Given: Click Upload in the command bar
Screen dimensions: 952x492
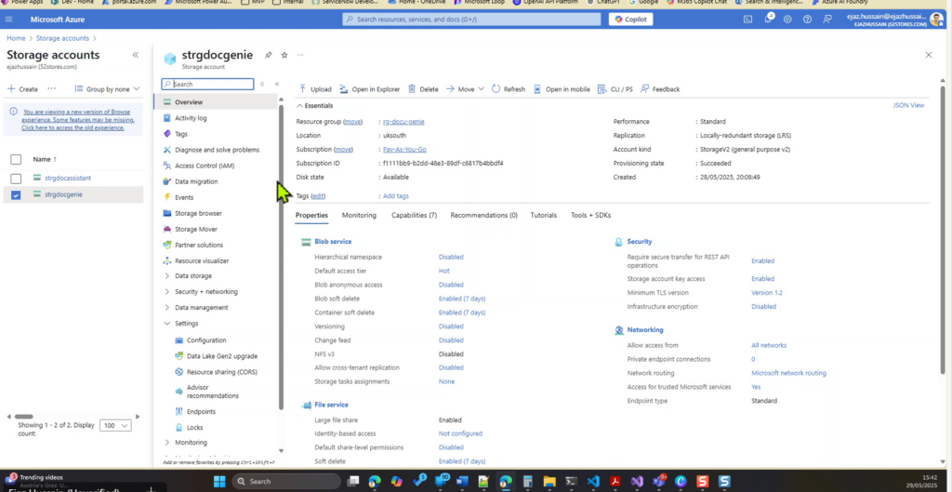Looking at the screenshot, I should [x=315, y=89].
